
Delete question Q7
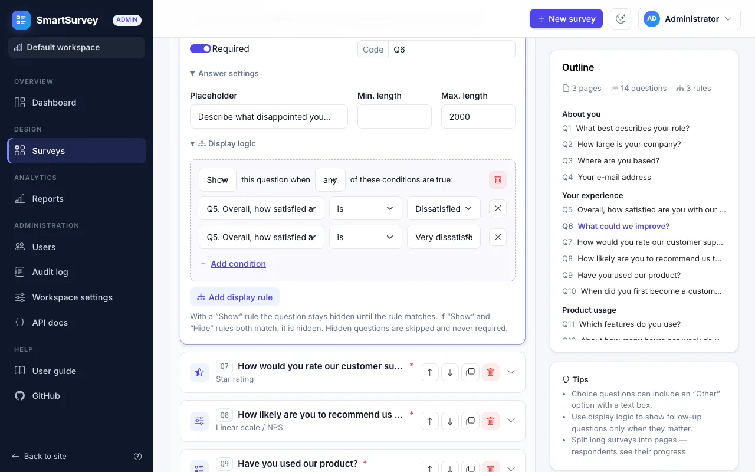(491, 372)
